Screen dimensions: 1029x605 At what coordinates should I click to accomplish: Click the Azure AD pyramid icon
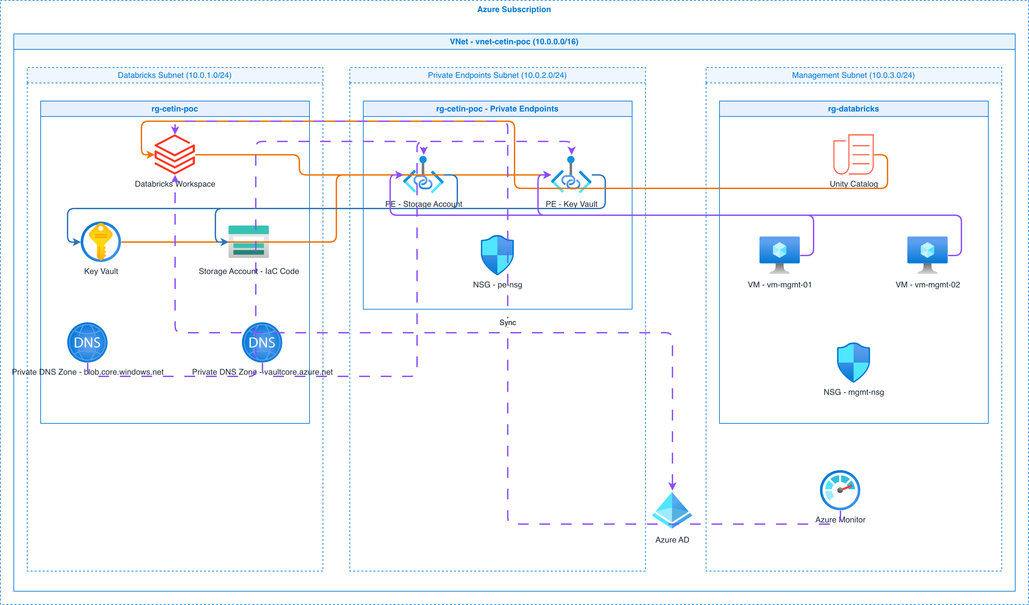point(672,510)
